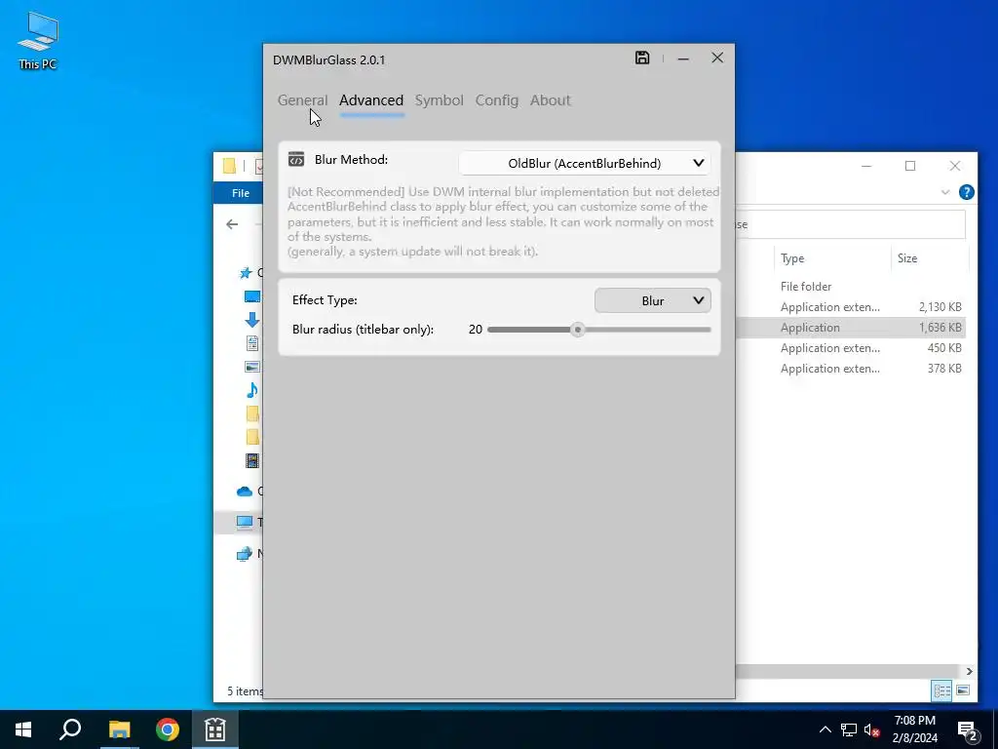
Task: Click the Blur radius slider track
Action: pos(599,330)
